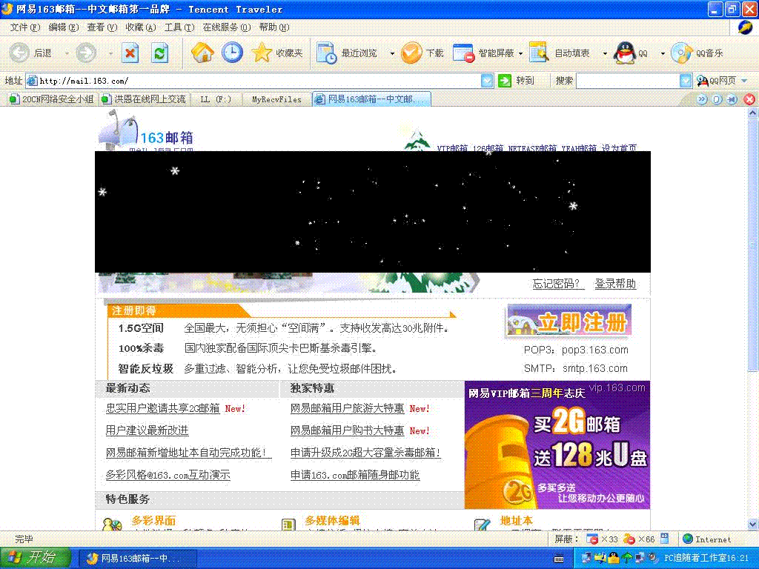Open QQ音乐 from the toolbar
Viewport: 759px width, 569px height.
697,53
